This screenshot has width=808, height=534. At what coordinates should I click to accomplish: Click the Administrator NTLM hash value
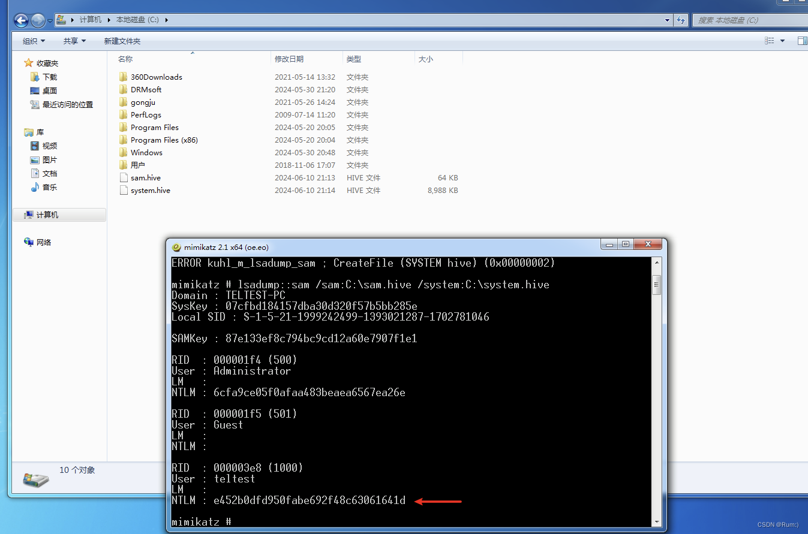pyautogui.click(x=310, y=393)
